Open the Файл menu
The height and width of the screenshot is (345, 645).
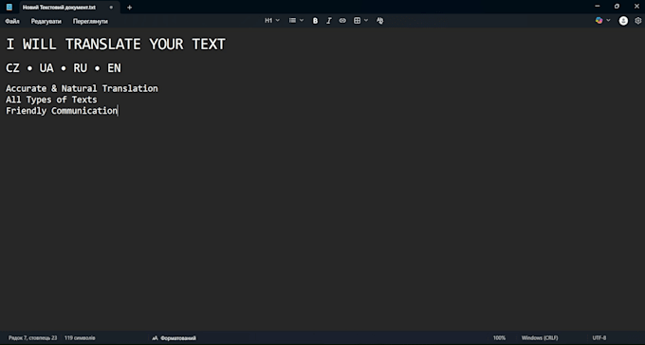coord(12,22)
